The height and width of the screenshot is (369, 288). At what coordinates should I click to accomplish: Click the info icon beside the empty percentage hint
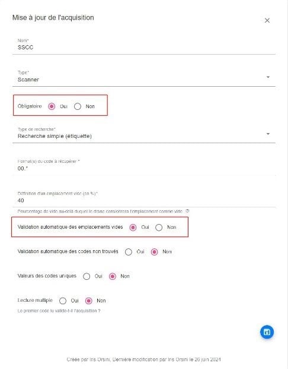tap(187, 211)
